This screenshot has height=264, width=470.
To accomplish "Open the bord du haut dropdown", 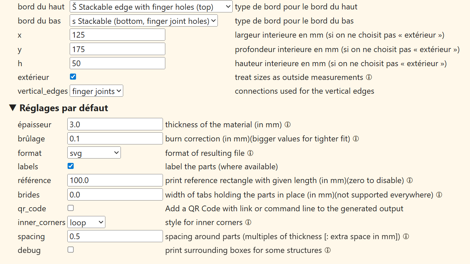I will (151, 7).
